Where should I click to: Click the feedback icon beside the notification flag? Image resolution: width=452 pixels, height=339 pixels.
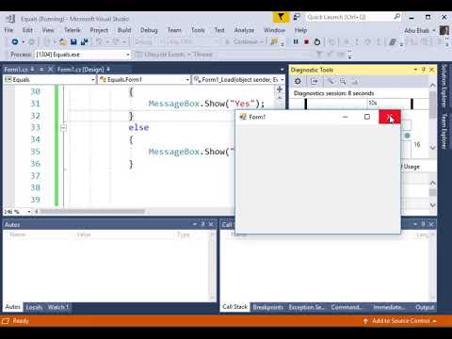pos(297,17)
